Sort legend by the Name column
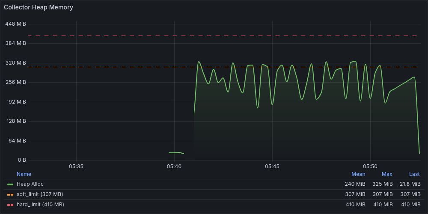428x214 pixels. [x=24, y=174]
